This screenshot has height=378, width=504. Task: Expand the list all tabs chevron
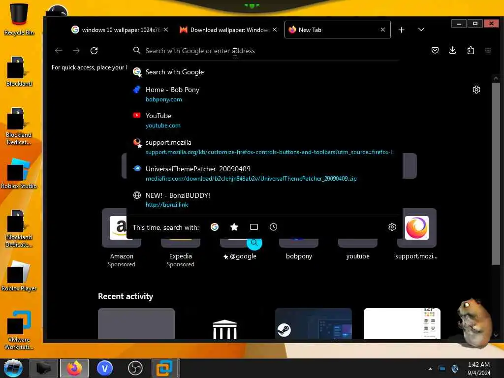[421, 30]
